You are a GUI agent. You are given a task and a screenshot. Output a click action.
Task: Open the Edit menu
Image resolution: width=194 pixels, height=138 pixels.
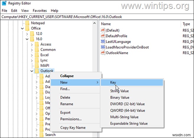point(14,11)
